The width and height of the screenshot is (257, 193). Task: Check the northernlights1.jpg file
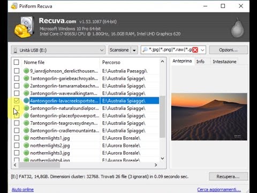pyautogui.click(x=17, y=138)
